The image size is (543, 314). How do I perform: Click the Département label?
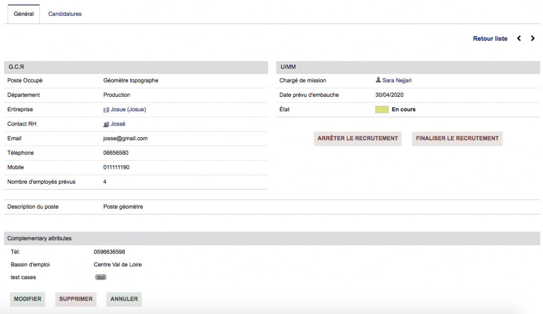(23, 95)
